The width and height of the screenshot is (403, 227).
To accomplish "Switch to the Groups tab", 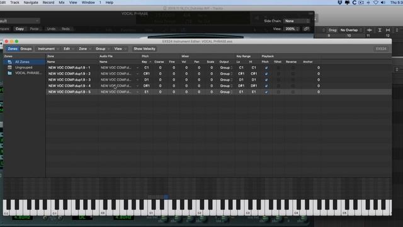I will (x=26, y=49).
